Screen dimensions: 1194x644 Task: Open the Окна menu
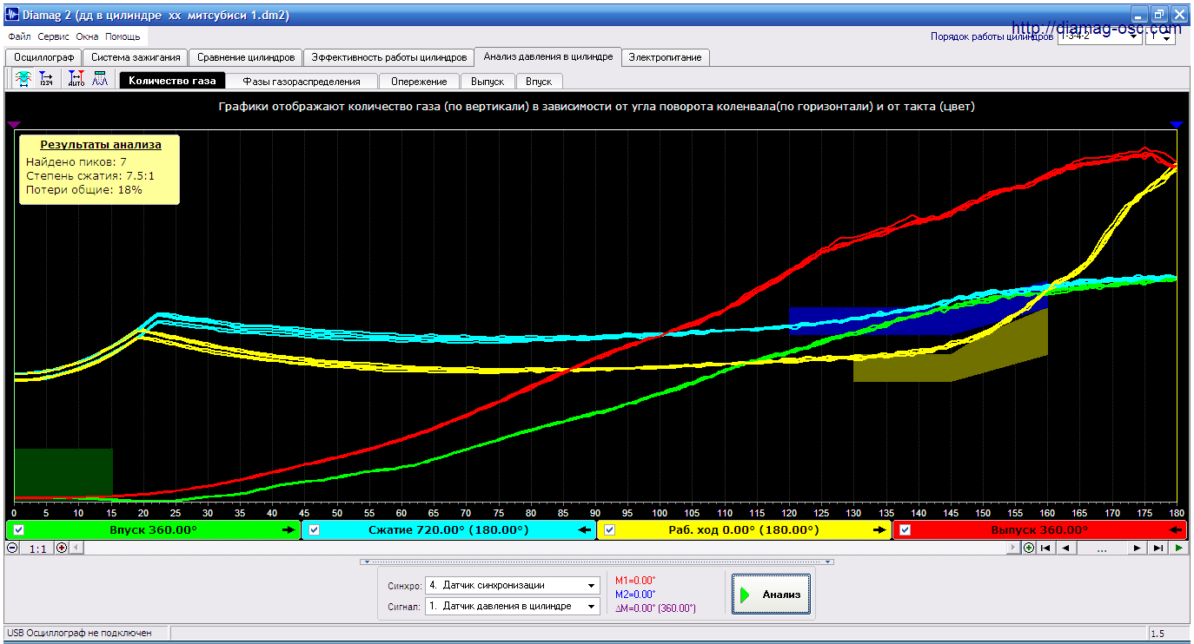[87, 37]
